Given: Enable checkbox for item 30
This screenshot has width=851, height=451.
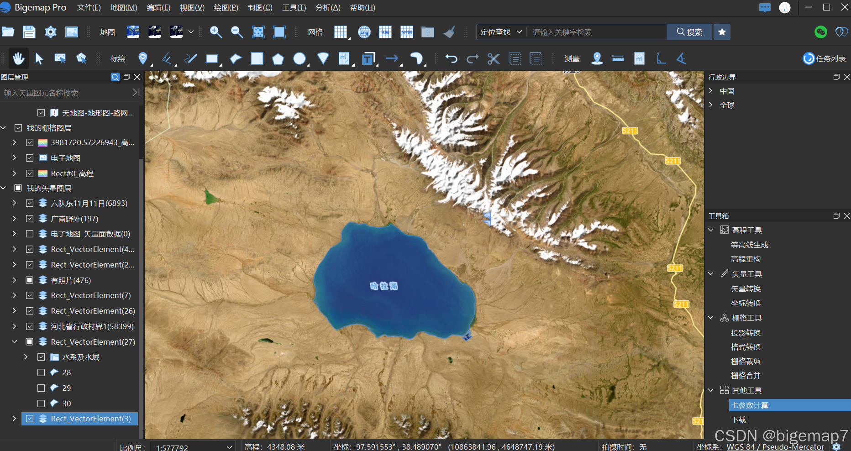Looking at the screenshot, I should [41, 404].
